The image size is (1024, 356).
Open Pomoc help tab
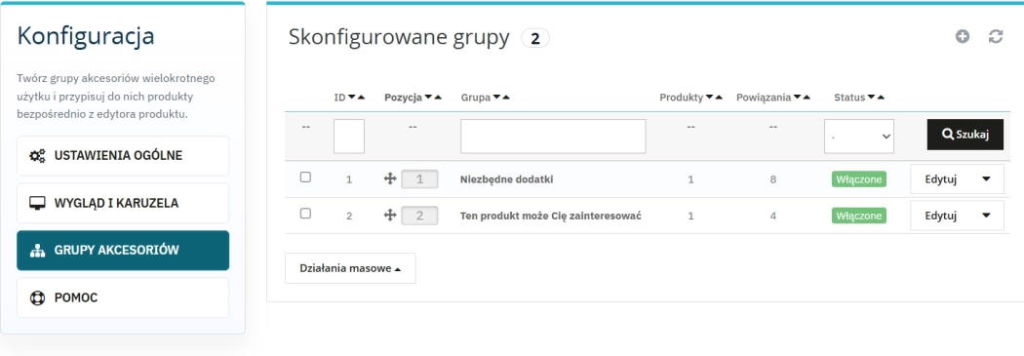(123, 297)
